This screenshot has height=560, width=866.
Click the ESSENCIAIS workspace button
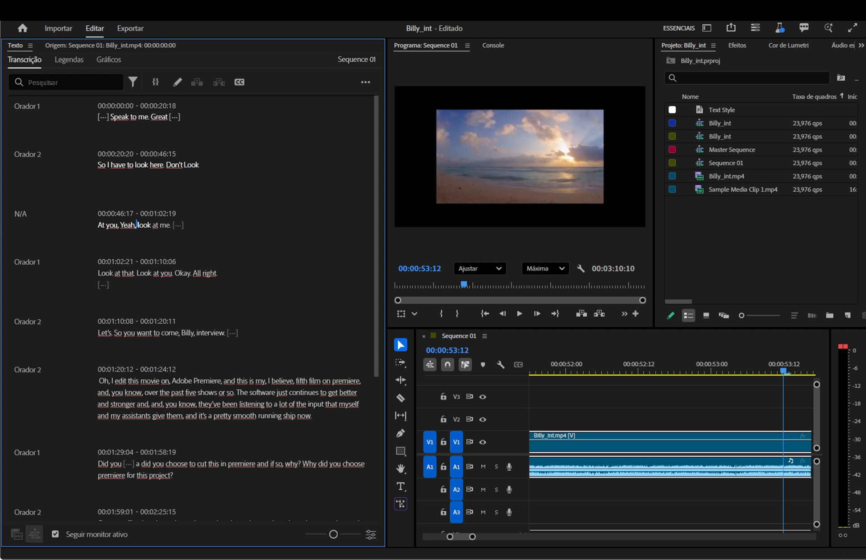(678, 28)
